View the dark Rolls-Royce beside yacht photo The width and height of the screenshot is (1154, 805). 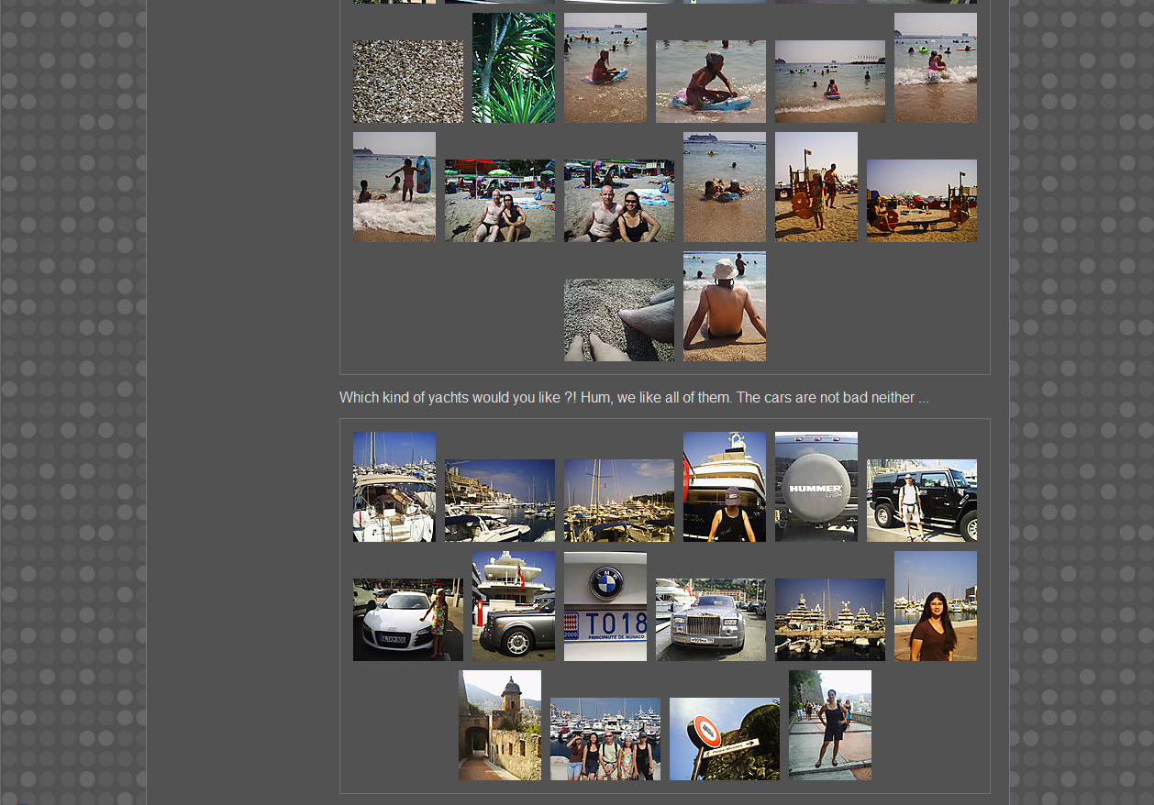coord(513,606)
